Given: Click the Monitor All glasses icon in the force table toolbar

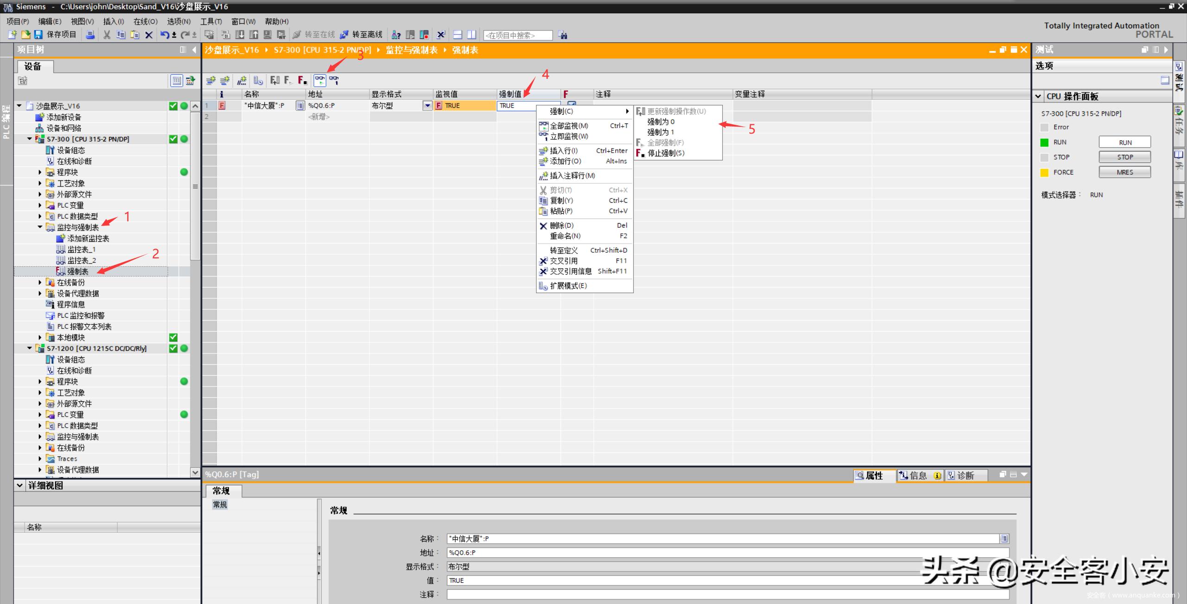Looking at the screenshot, I should coord(319,81).
